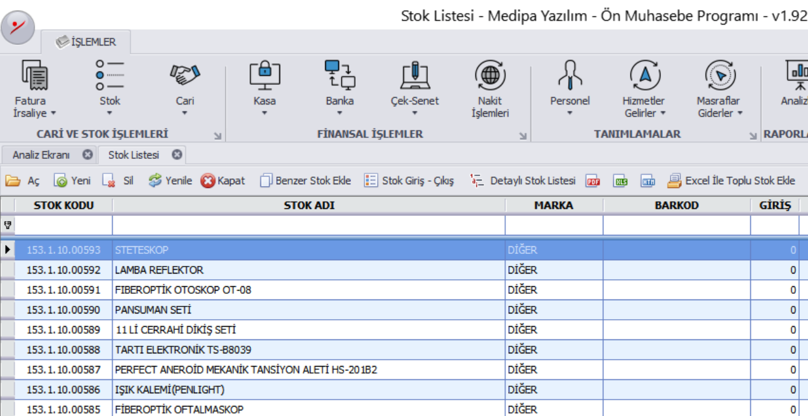The height and width of the screenshot is (416, 808).
Task: Click the STOK ADI filter field
Action: (309, 225)
